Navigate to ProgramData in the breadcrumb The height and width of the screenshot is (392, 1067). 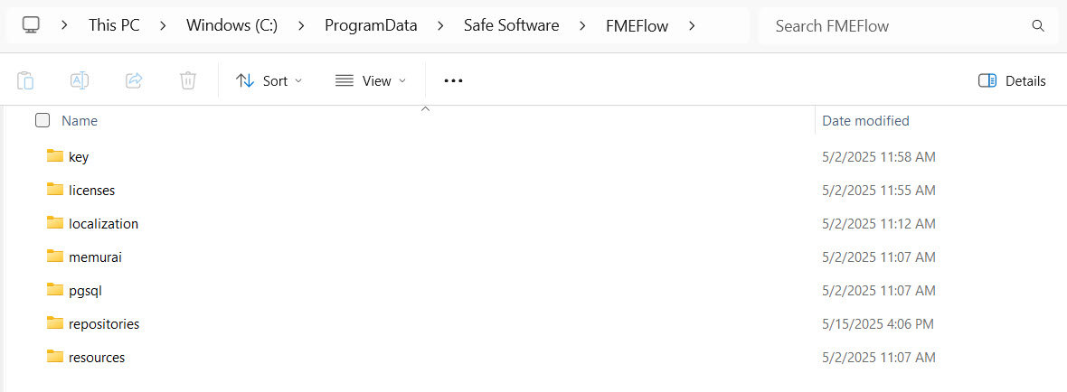point(371,25)
